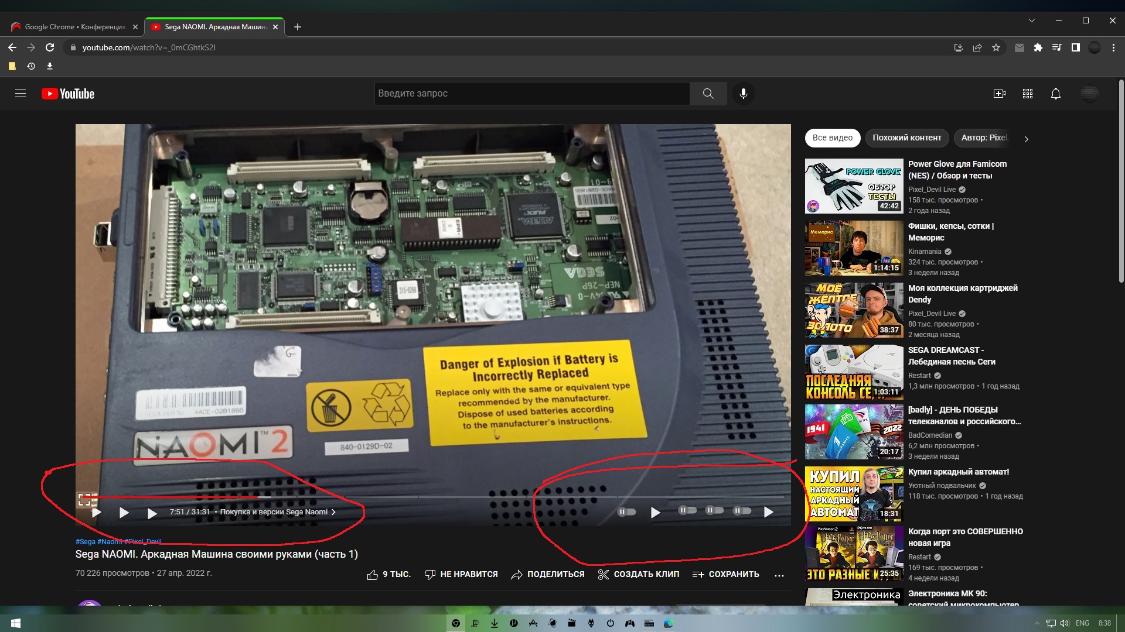This screenshot has width=1125, height=632.
Task: Click the voice search microphone icon
Action: click(743, 94)
